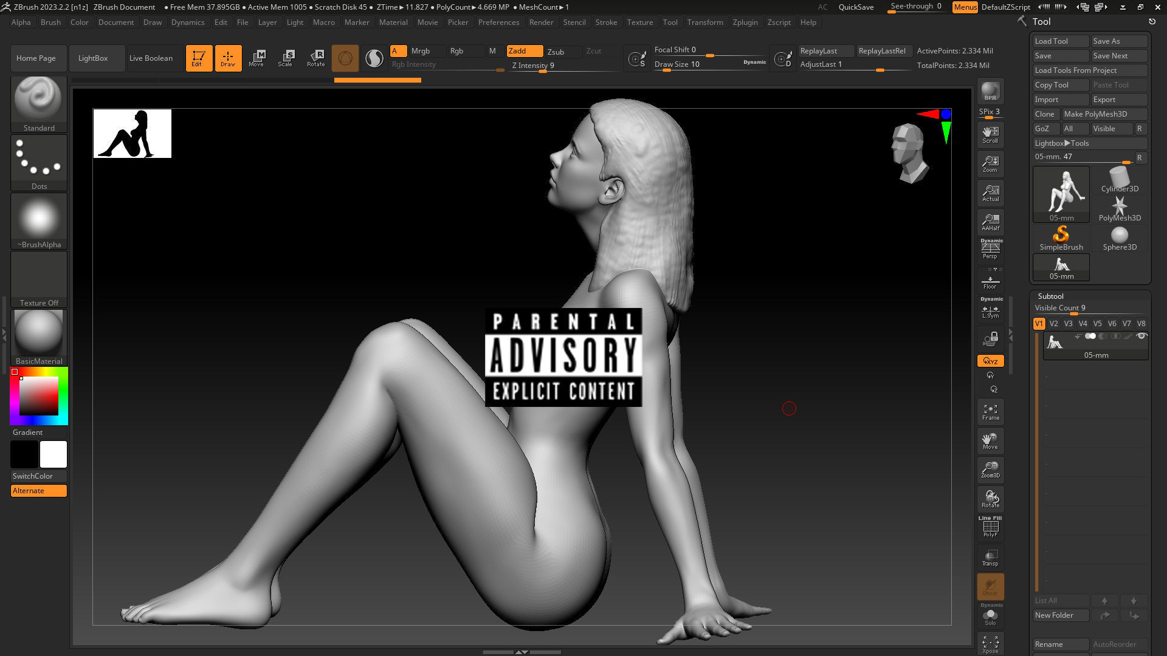This screenshot has width=1167, height=656.
Task: Expand the bottom tray arrows
Action: coord(521,652)
